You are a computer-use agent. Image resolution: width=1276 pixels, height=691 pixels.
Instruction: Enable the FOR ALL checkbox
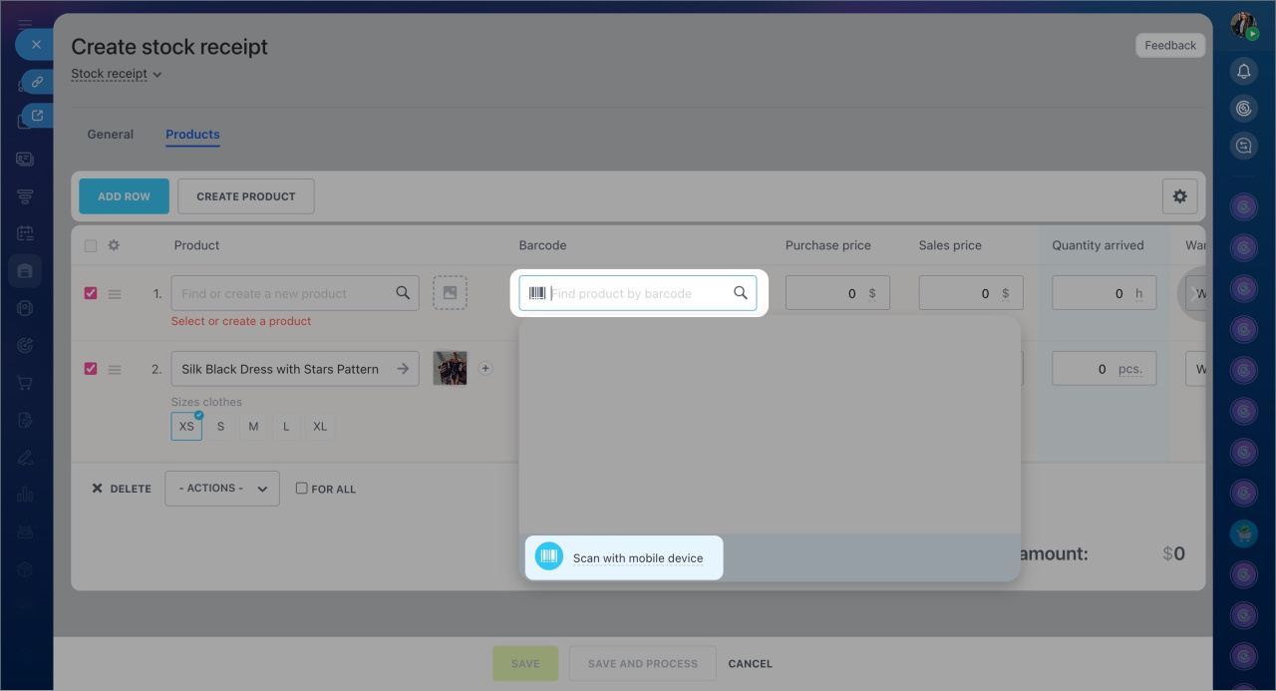click(x=301, y=489)
